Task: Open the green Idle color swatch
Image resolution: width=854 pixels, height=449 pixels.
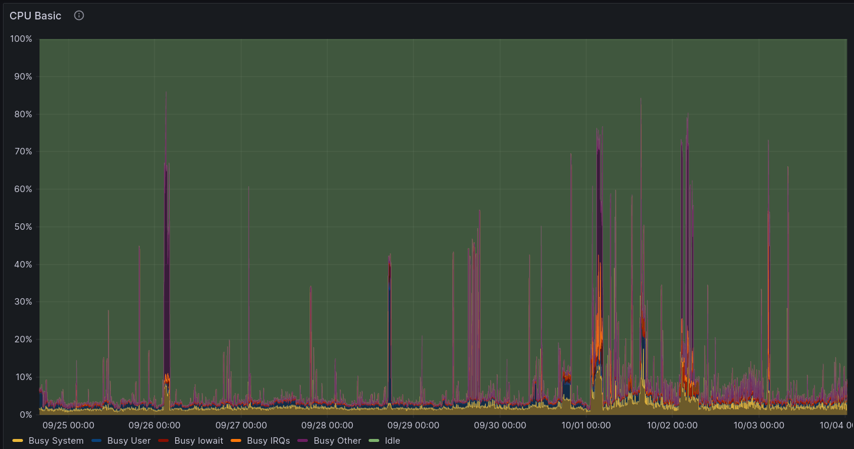Action: point(375,441)
